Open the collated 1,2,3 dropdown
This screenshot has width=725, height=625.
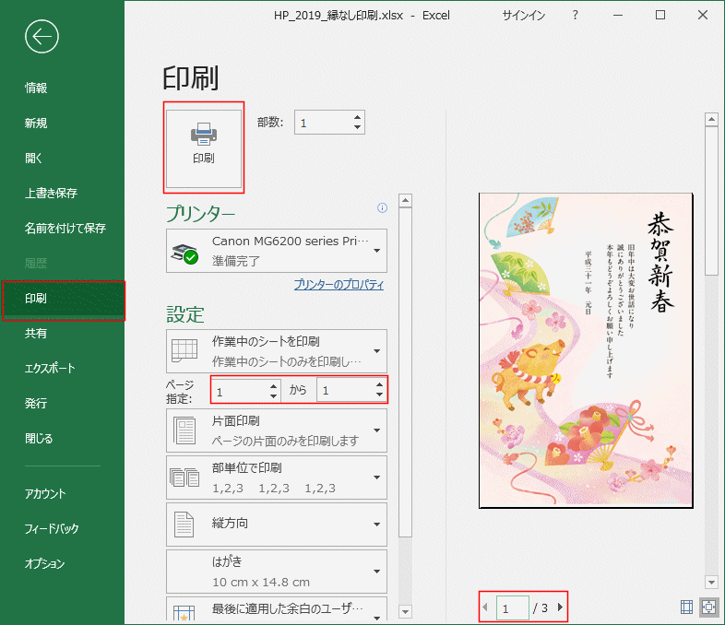(277, 478)
